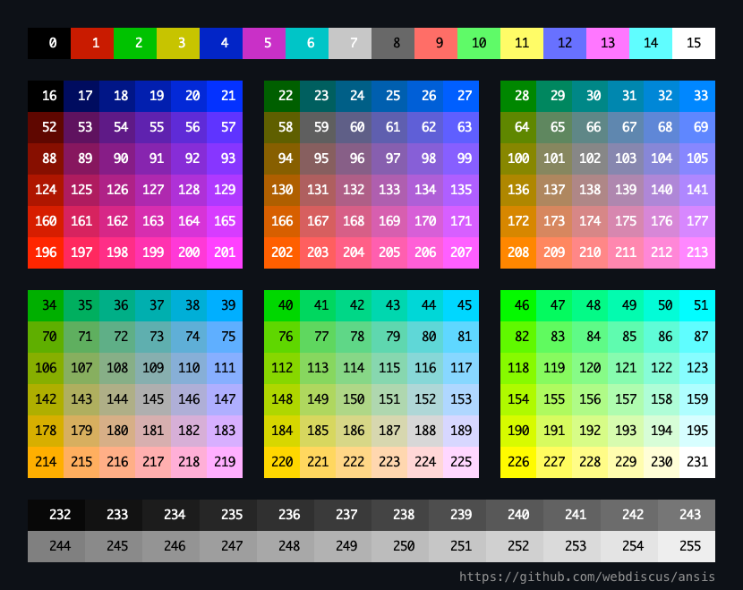Click the red swatch numbered 1

(93, 43)
